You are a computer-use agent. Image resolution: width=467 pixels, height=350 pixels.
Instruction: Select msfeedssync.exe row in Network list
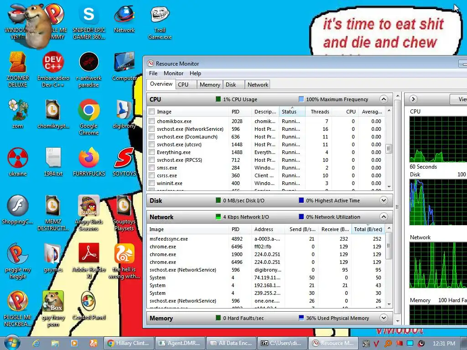coord(266,239)
